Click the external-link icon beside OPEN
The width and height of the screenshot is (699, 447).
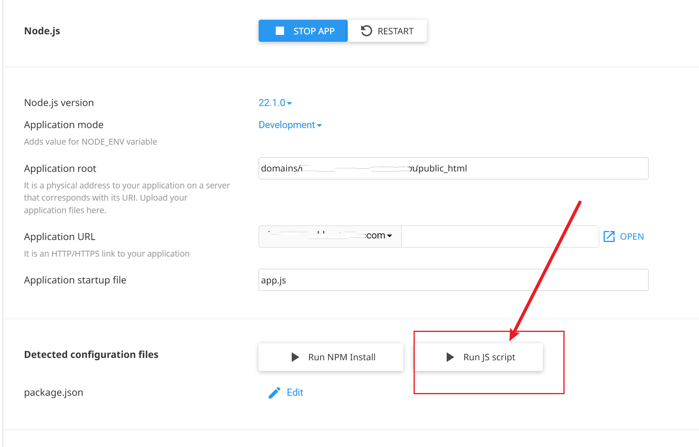(x=609, y=237)
